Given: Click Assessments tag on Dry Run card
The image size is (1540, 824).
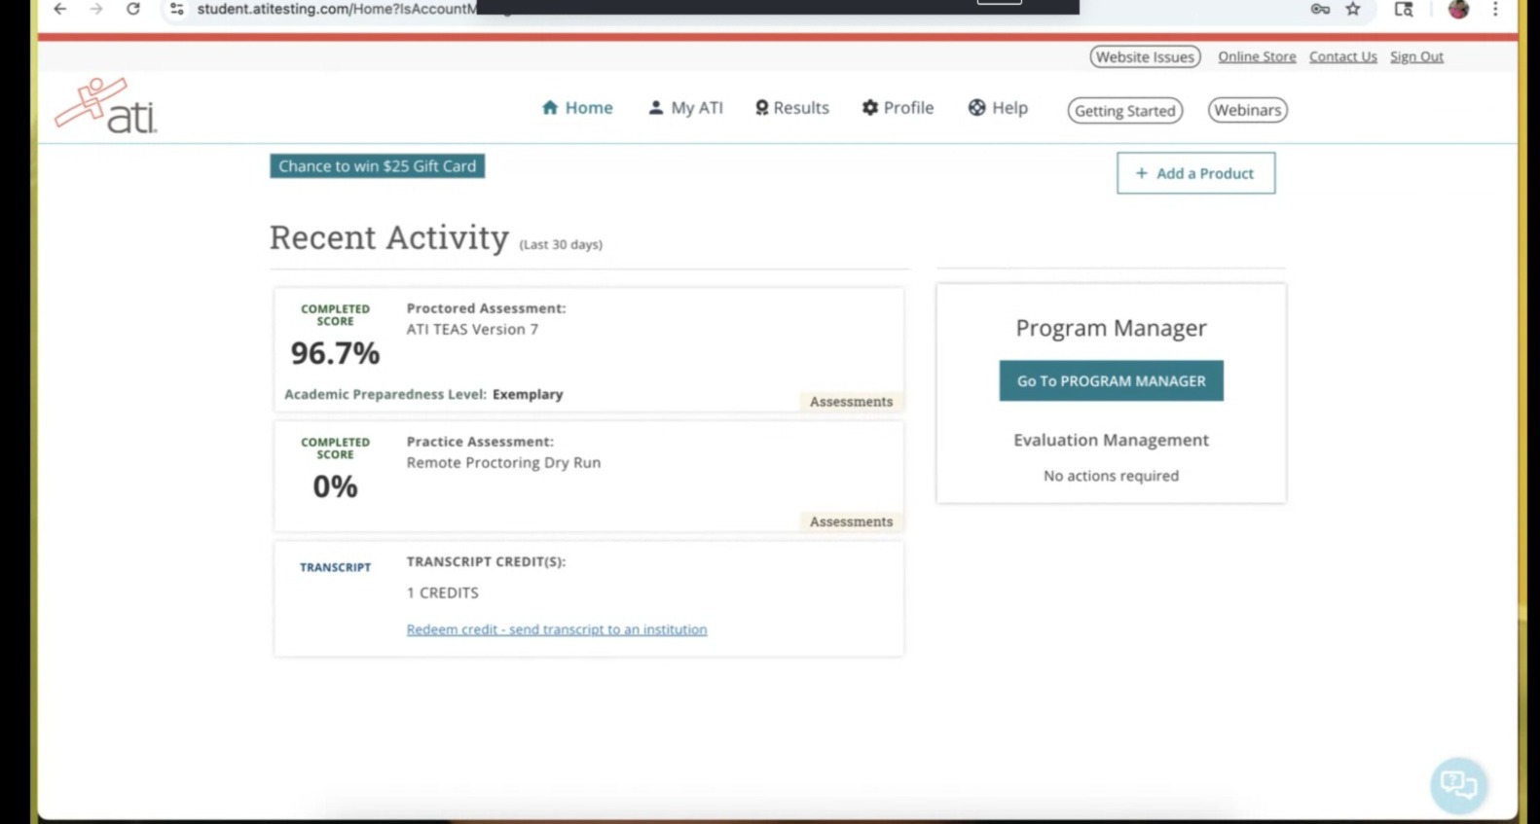Looking at the screenshot, I should tap(851, 521).
